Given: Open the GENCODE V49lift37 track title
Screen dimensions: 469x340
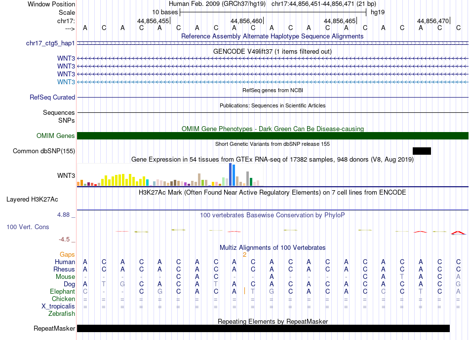Looking at the screenshot, I should point(272,51).
